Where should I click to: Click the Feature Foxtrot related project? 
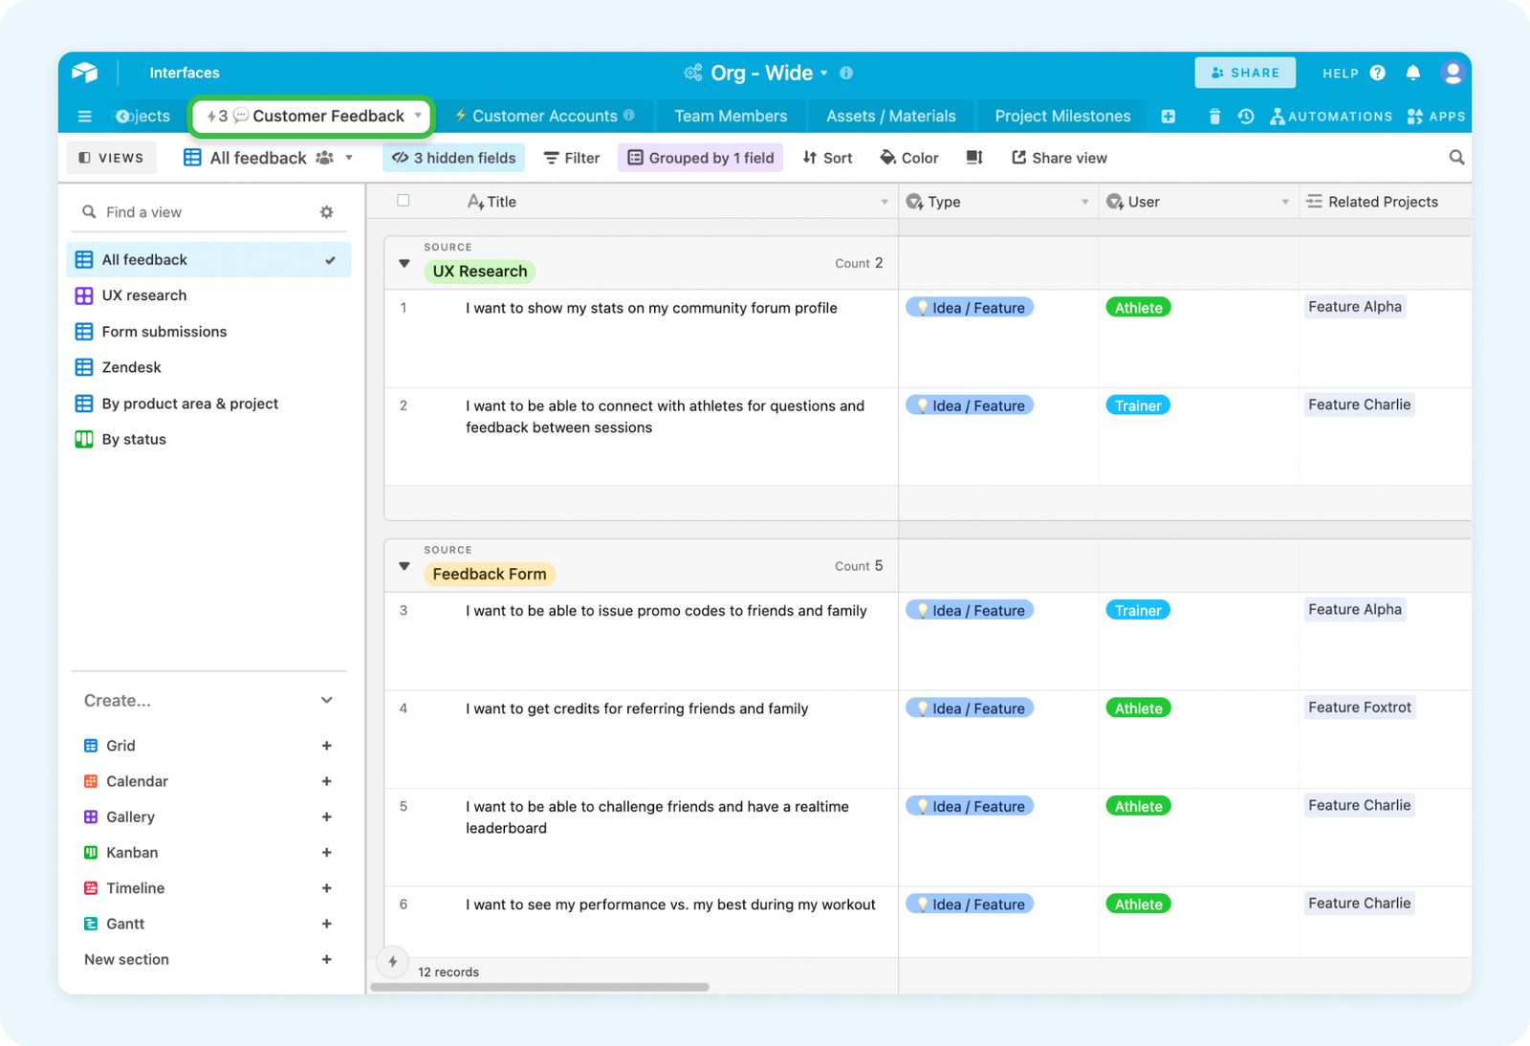[x=1359, y=708]
